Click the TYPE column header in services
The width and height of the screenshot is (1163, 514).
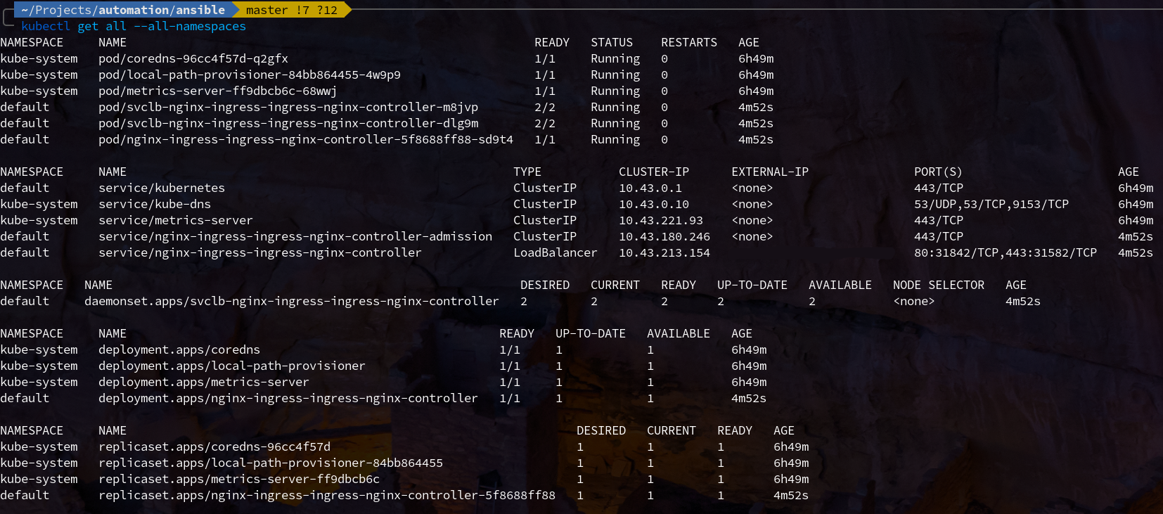(x=527, y=172)
